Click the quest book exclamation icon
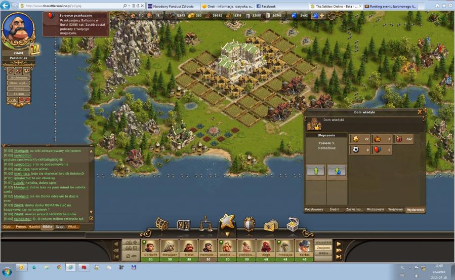The image size is (455, 280). coord(35,49)
